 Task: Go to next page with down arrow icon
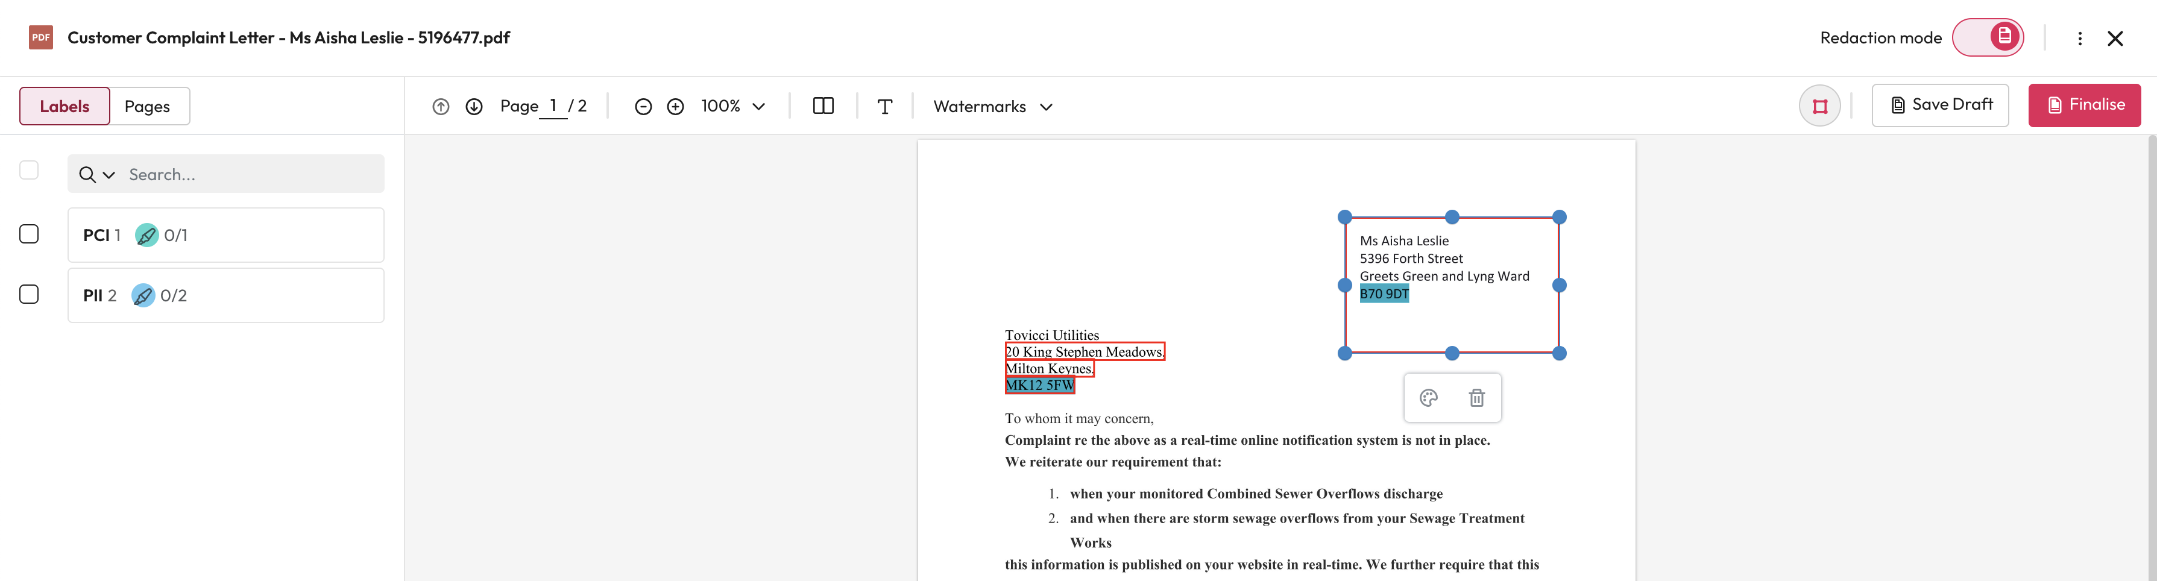click(474, 106)
